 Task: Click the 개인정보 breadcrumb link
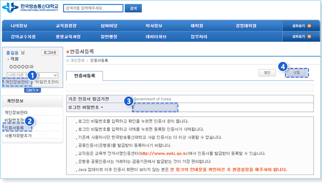coord(77,60)
